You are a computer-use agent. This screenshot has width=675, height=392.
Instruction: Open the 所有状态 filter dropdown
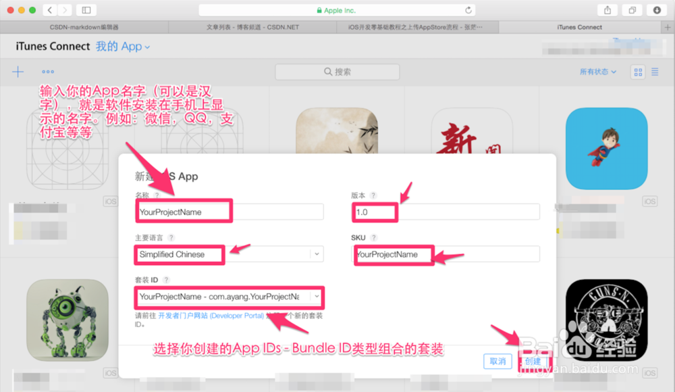pyautogui.click(x=598, y=71)
